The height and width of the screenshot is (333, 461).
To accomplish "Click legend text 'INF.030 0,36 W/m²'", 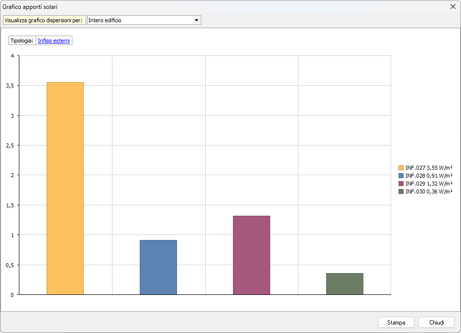I will [429, 191].
